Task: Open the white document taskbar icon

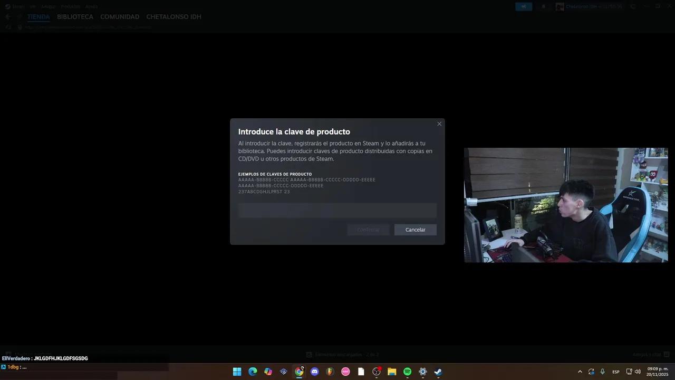Action: click(361, 372)
